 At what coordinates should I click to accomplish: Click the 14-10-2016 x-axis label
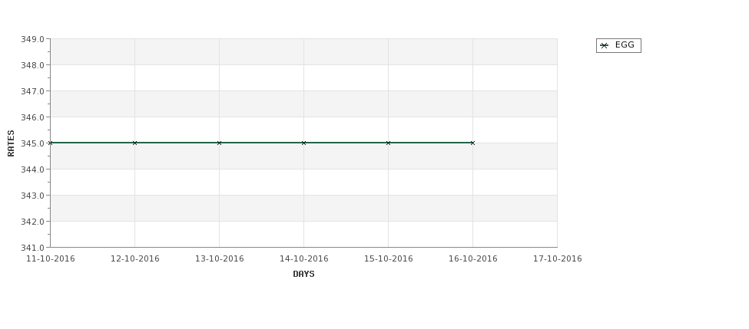(x=304, y=258)
